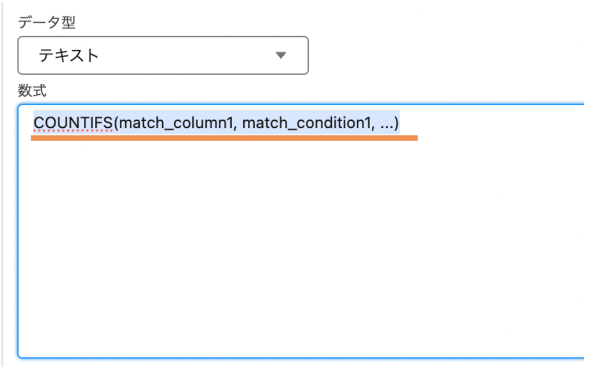Open the データ型 dropdown set to テキスト

(x=162, y=55)
